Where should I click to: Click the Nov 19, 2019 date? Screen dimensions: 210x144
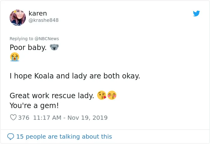88,118
